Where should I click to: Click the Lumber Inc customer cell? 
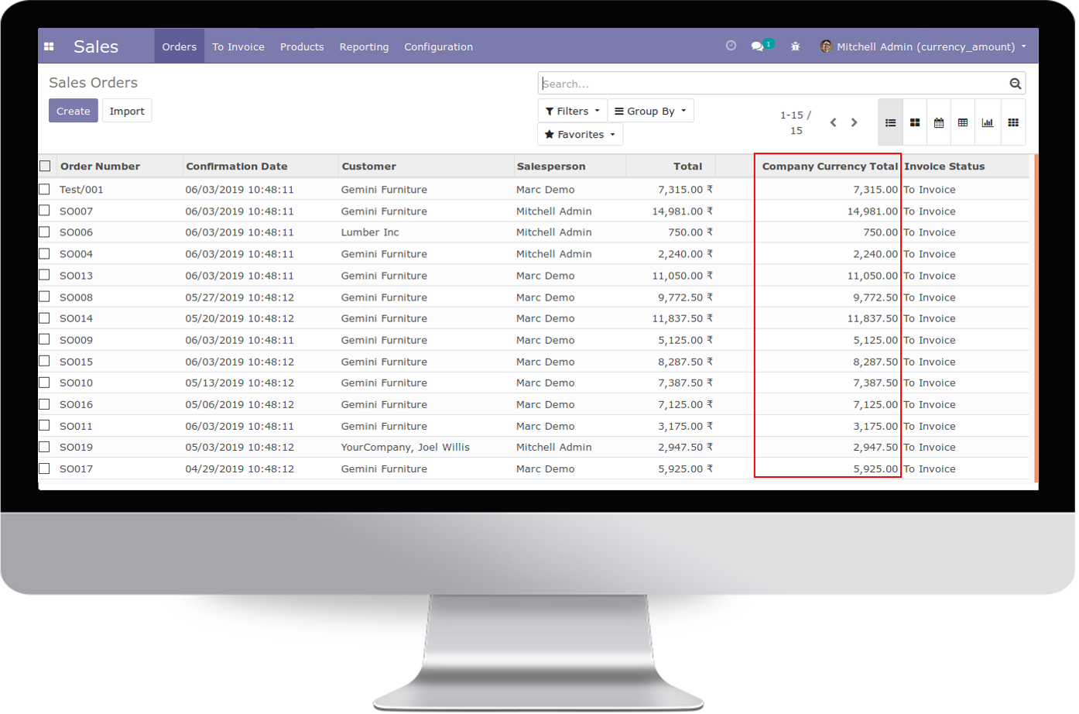370,232
